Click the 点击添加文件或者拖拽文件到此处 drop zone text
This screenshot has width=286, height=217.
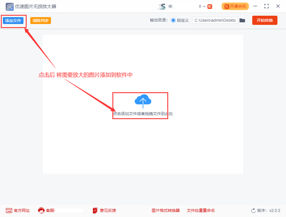pos(143,114)
